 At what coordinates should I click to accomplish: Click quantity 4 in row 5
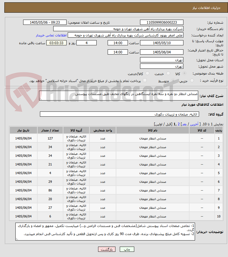coord(50,173)
